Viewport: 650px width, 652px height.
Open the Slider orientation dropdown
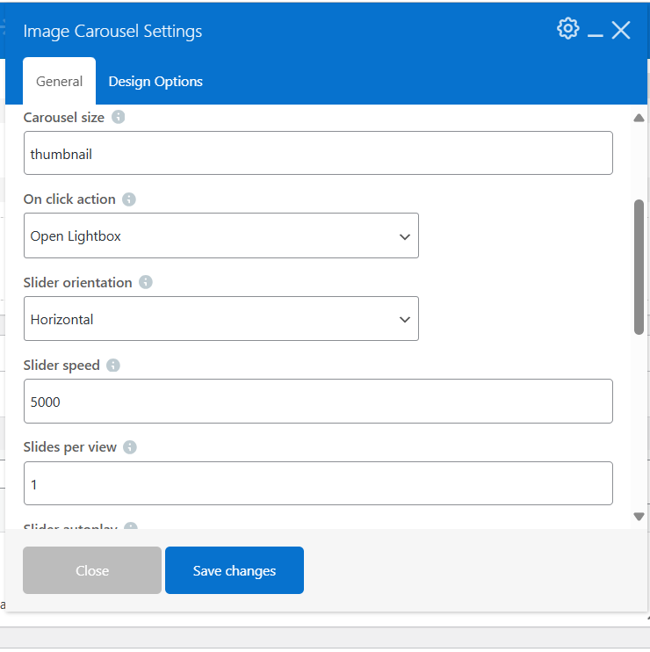pyautogui.click(x=220, y=319)
